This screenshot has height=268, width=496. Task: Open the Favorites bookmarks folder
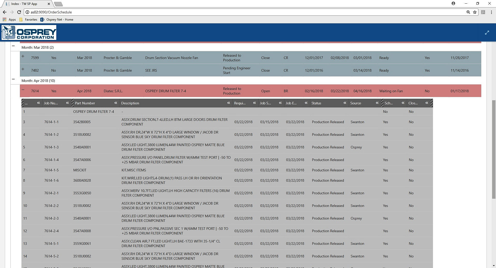coord(28,20)
